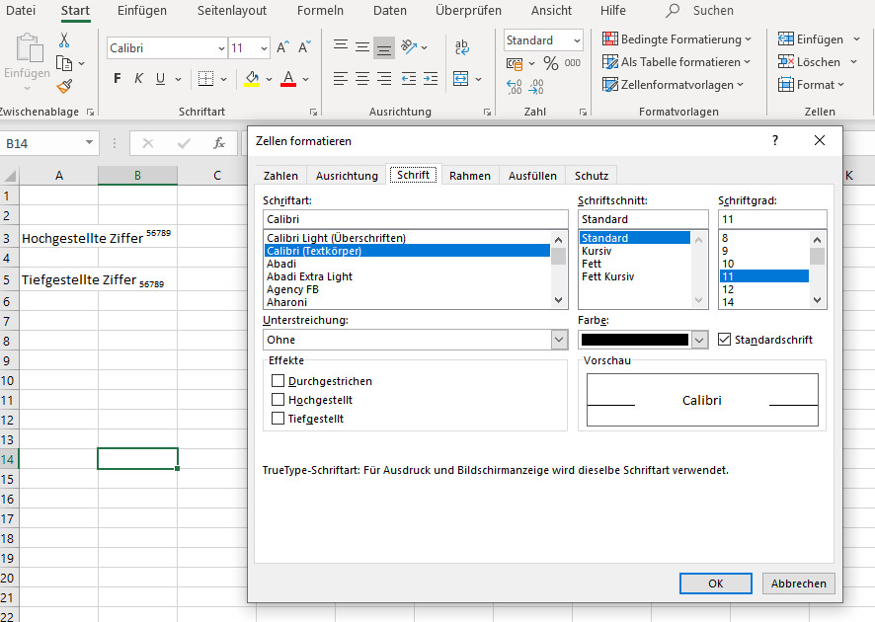Enable the Durchgestrichen checkbox
This screenshot has height=622, width=875.
coord(278,381)
